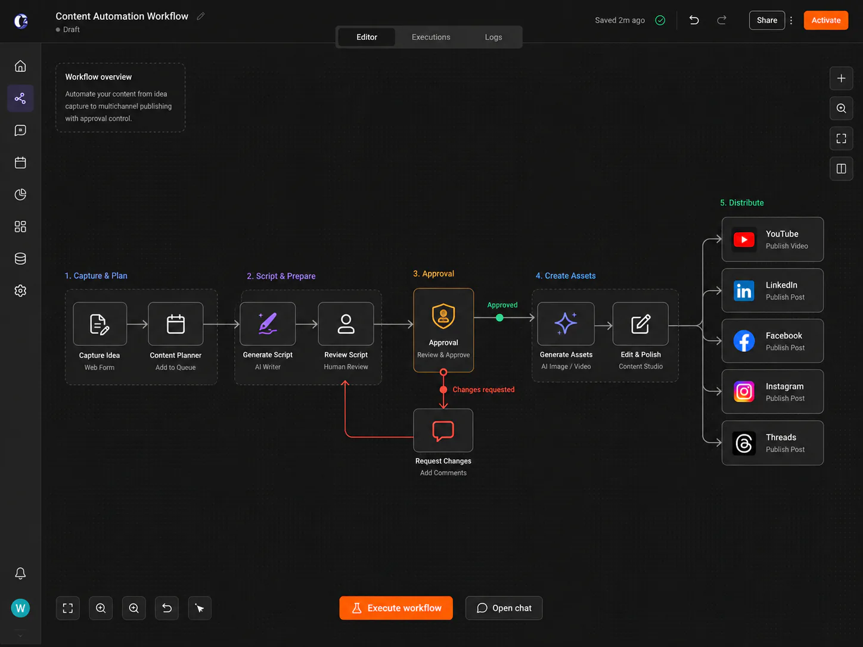Select the Edit & Polish node

[641, 324]
